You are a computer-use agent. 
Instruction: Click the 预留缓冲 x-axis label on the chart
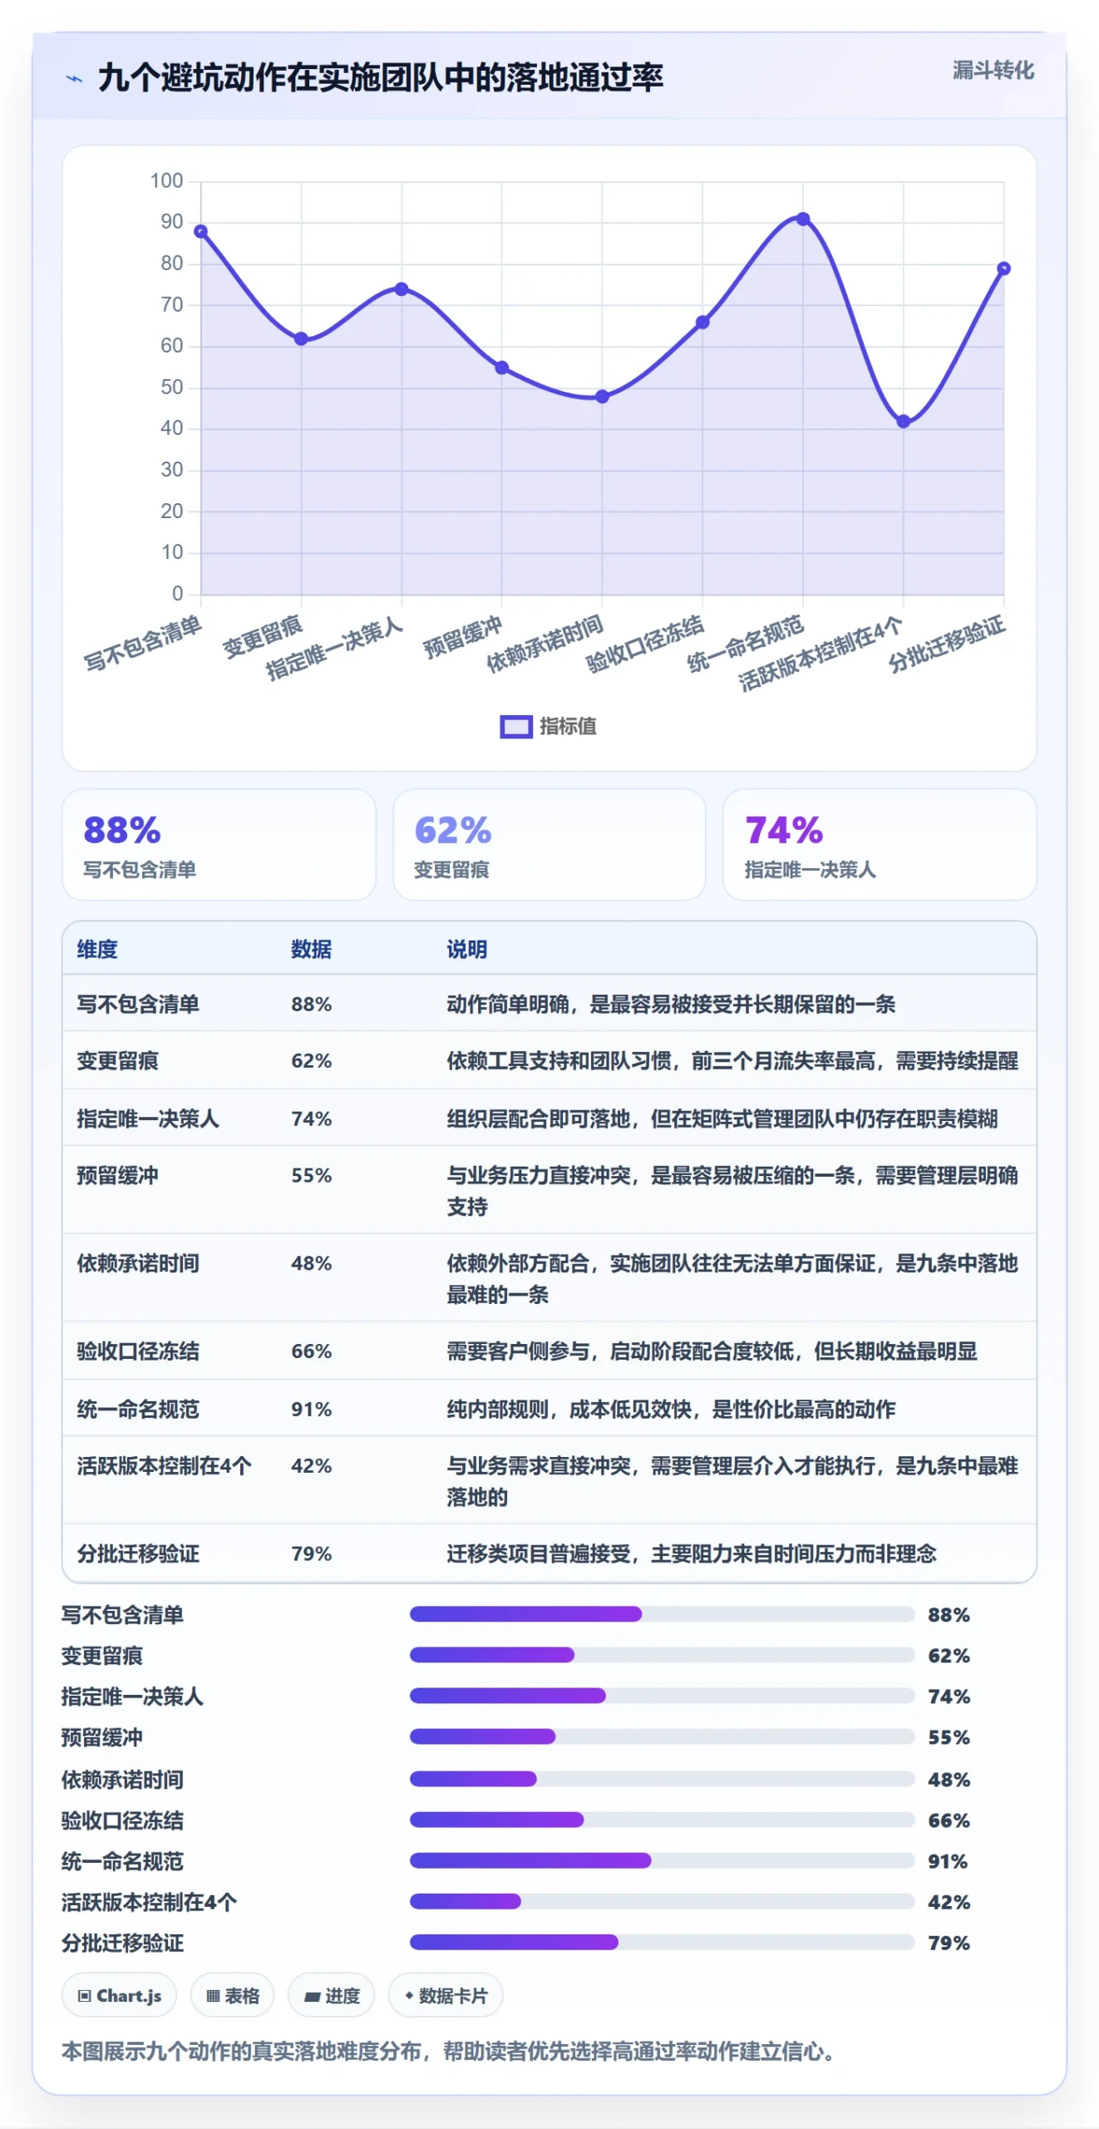click(463, 637)
